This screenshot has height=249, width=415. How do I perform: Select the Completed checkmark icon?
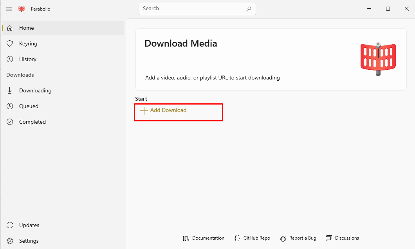click(10, 122)
